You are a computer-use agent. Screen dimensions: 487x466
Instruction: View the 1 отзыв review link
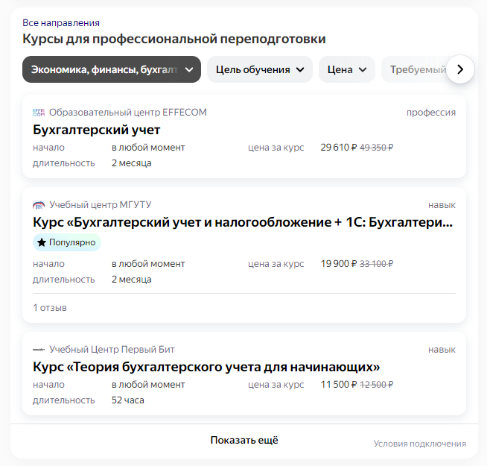pos(50,307)
